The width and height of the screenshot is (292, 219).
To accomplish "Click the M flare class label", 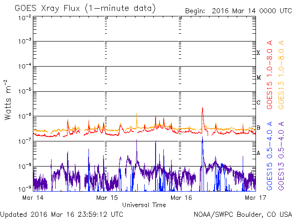I will 258,78.
